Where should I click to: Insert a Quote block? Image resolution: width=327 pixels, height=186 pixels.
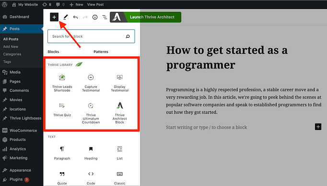pos(62,178)
